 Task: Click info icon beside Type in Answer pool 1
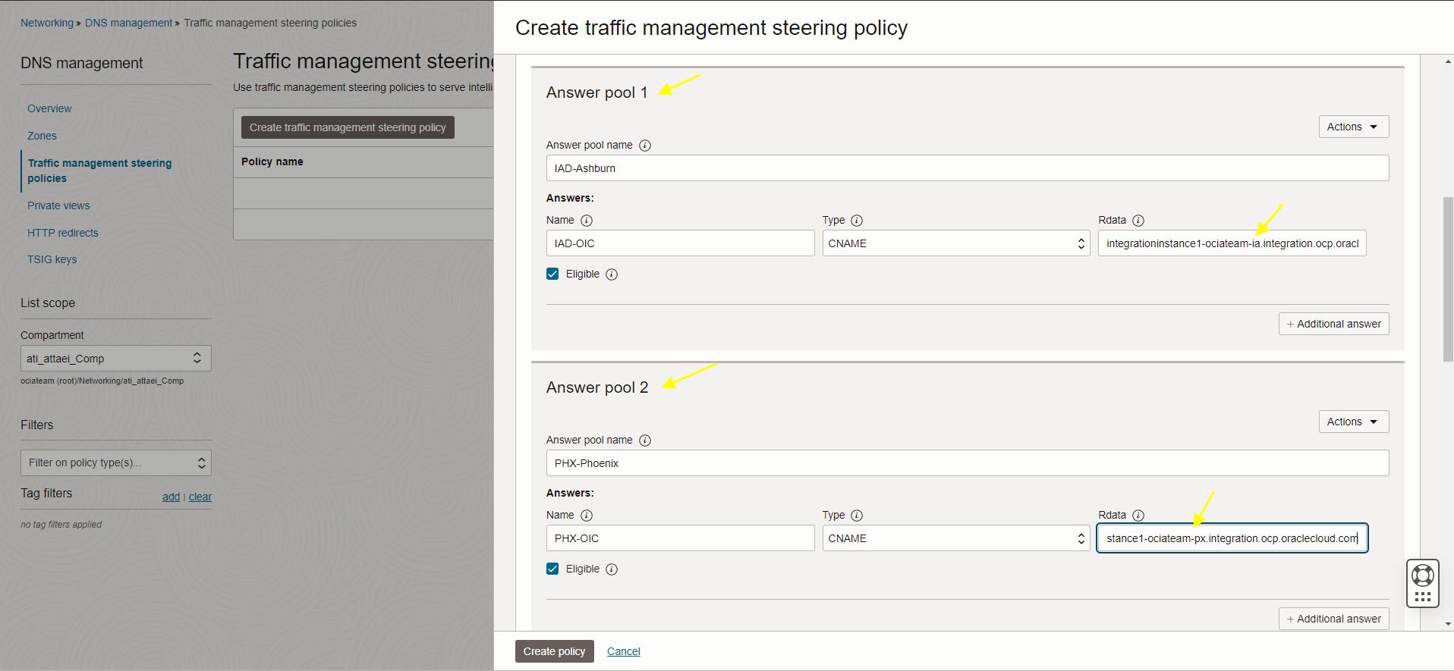click(x=857, y=221)
